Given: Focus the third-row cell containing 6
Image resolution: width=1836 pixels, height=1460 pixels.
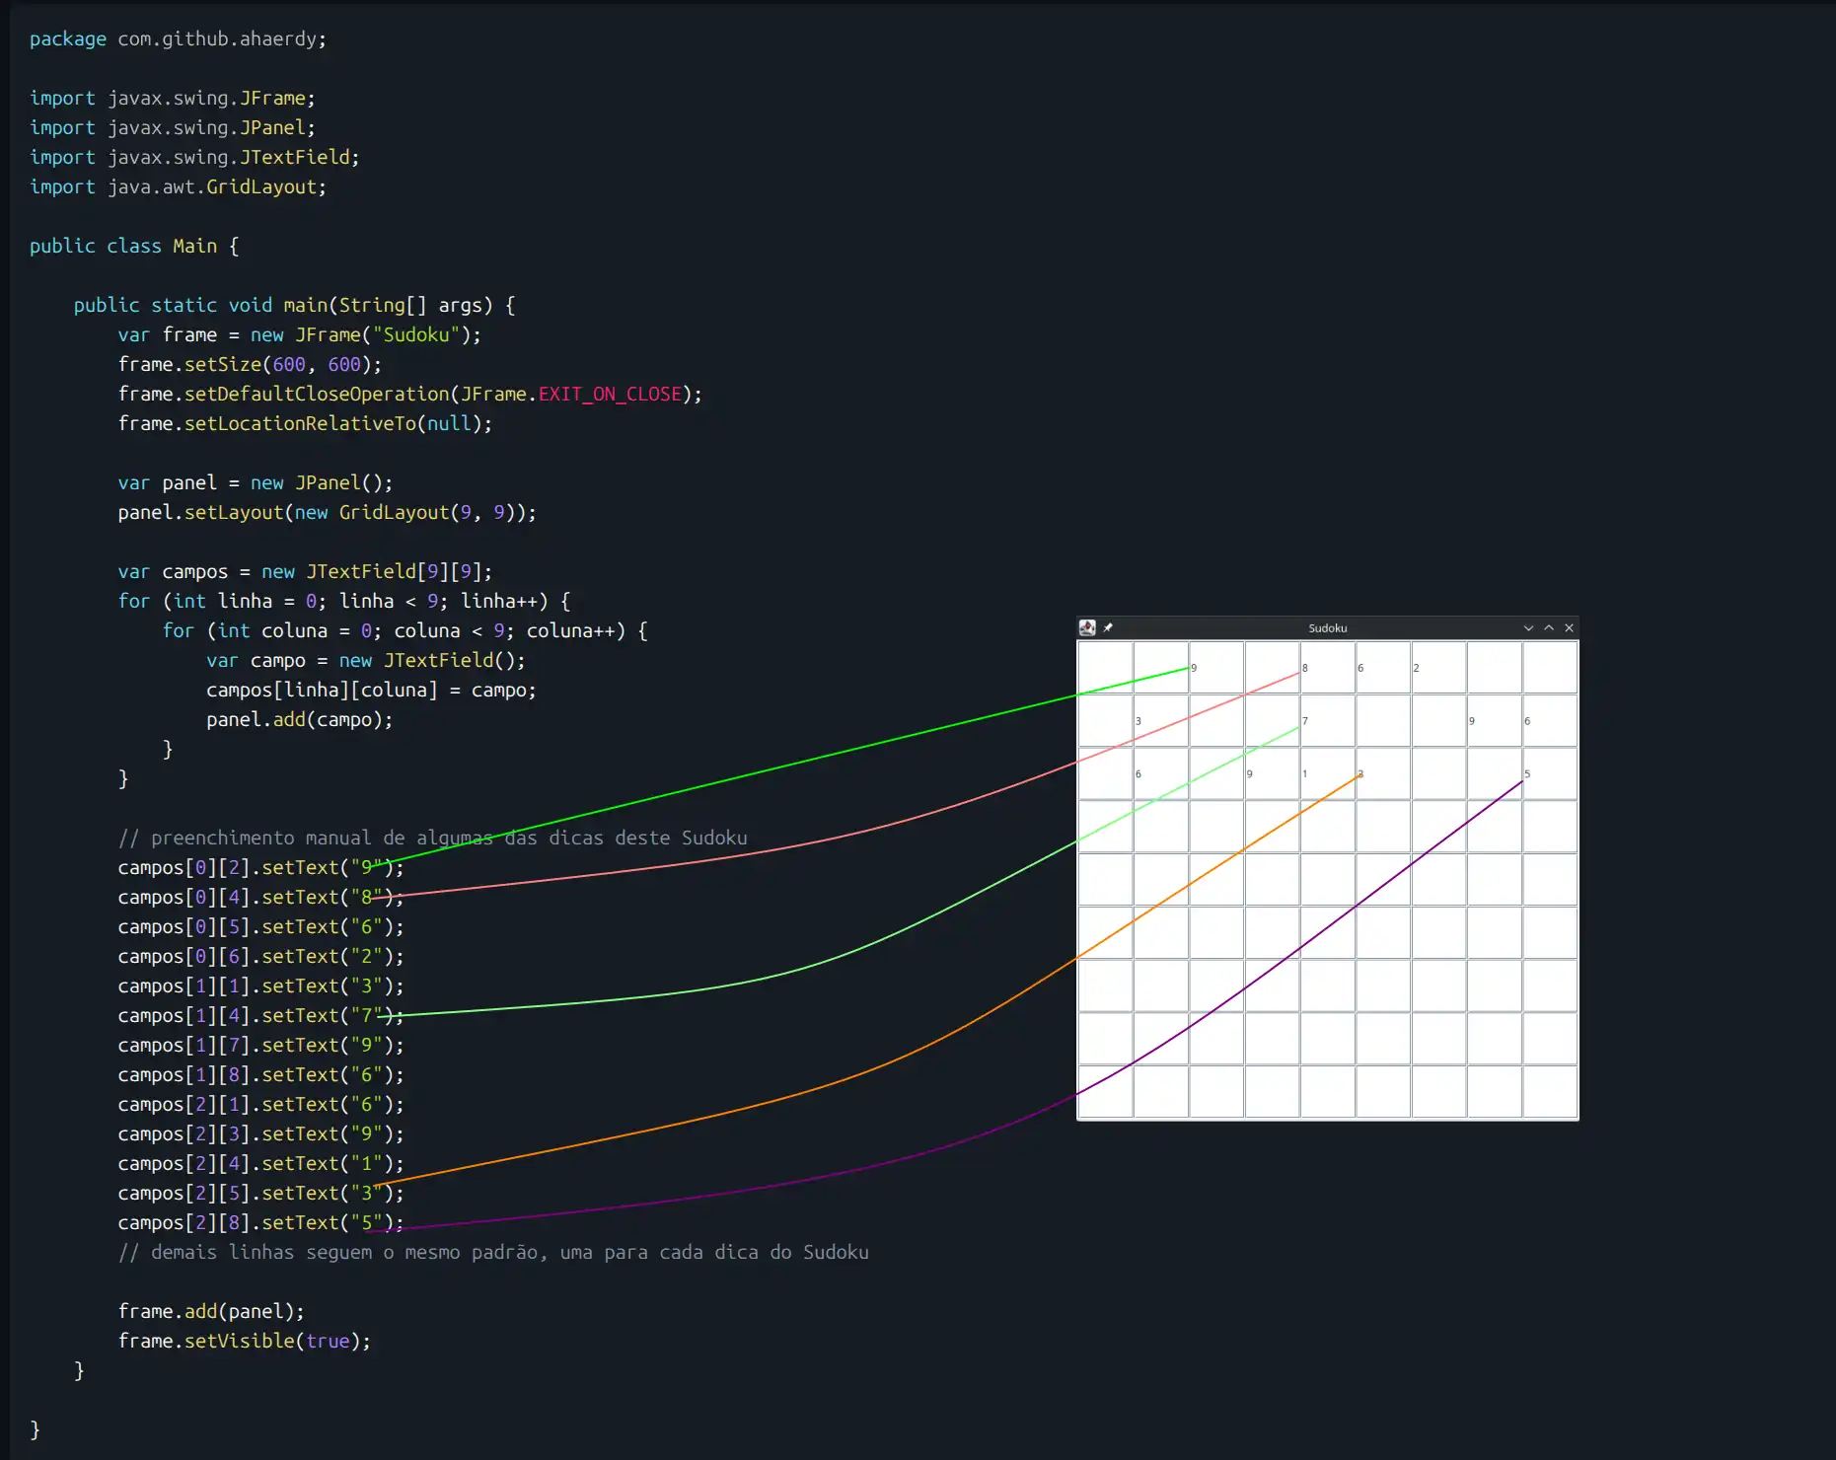Looking at the screenshot, I should pos(1161,773).
